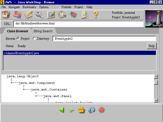Run the project with the light switch icon
The height and width of the screenshot is (122, 163).
coord(85,15)
